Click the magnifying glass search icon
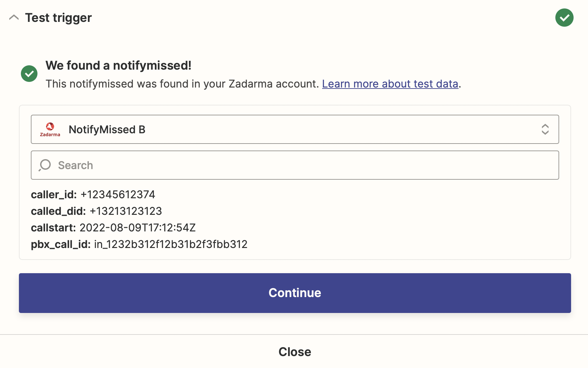Viewport: 588px width, 368px height. (45, 165)
